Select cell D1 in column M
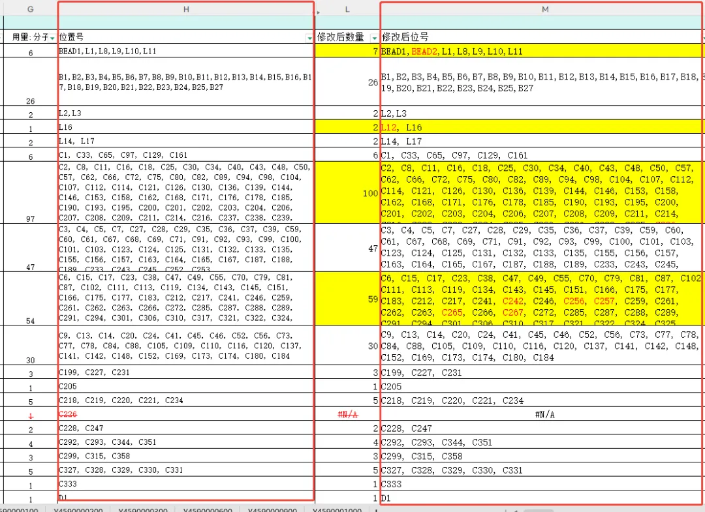Viewport: 705px width, 512px height. pos(542,498)
